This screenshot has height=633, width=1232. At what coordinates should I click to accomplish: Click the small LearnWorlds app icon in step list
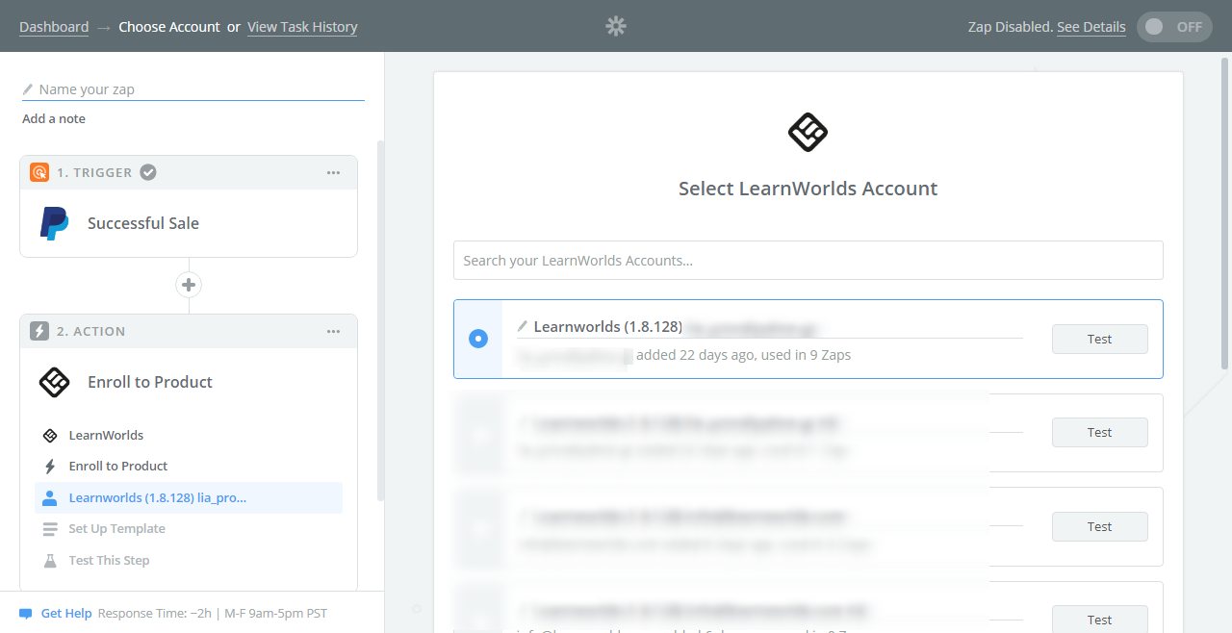(x=50, y=436)
